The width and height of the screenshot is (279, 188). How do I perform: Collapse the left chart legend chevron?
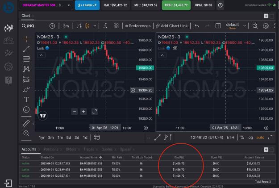pos(41,55)
